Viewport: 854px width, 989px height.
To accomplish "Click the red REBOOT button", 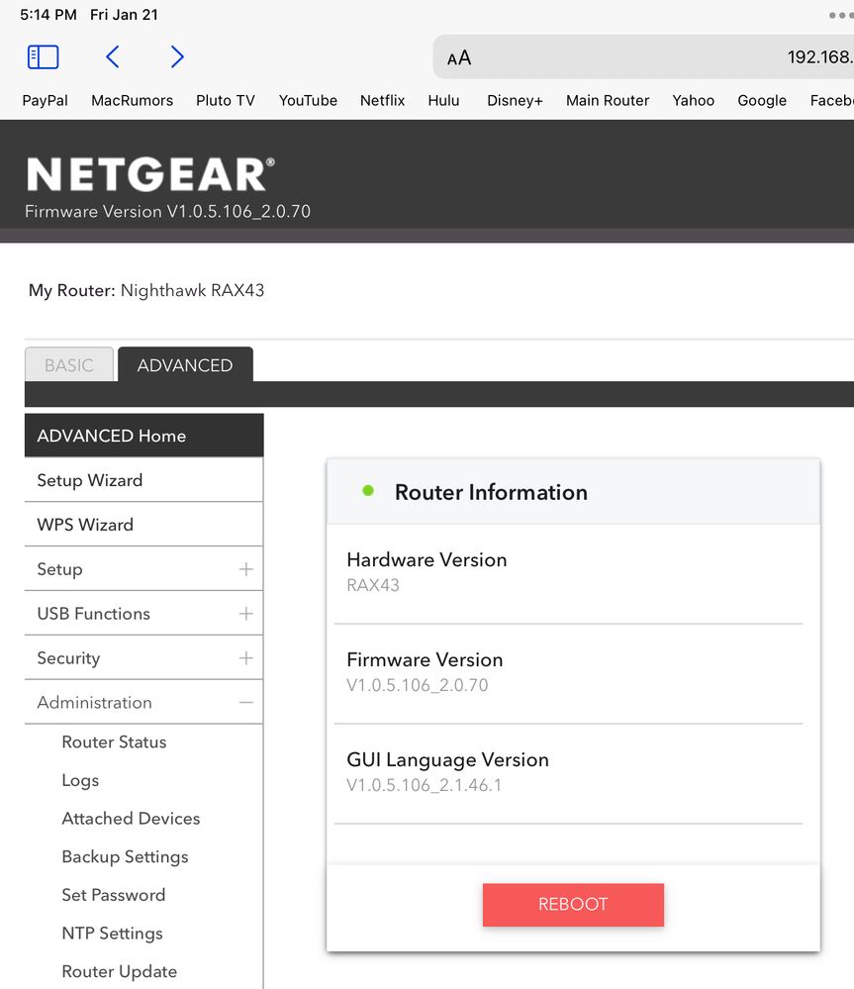I will click(x=573, y=905).
